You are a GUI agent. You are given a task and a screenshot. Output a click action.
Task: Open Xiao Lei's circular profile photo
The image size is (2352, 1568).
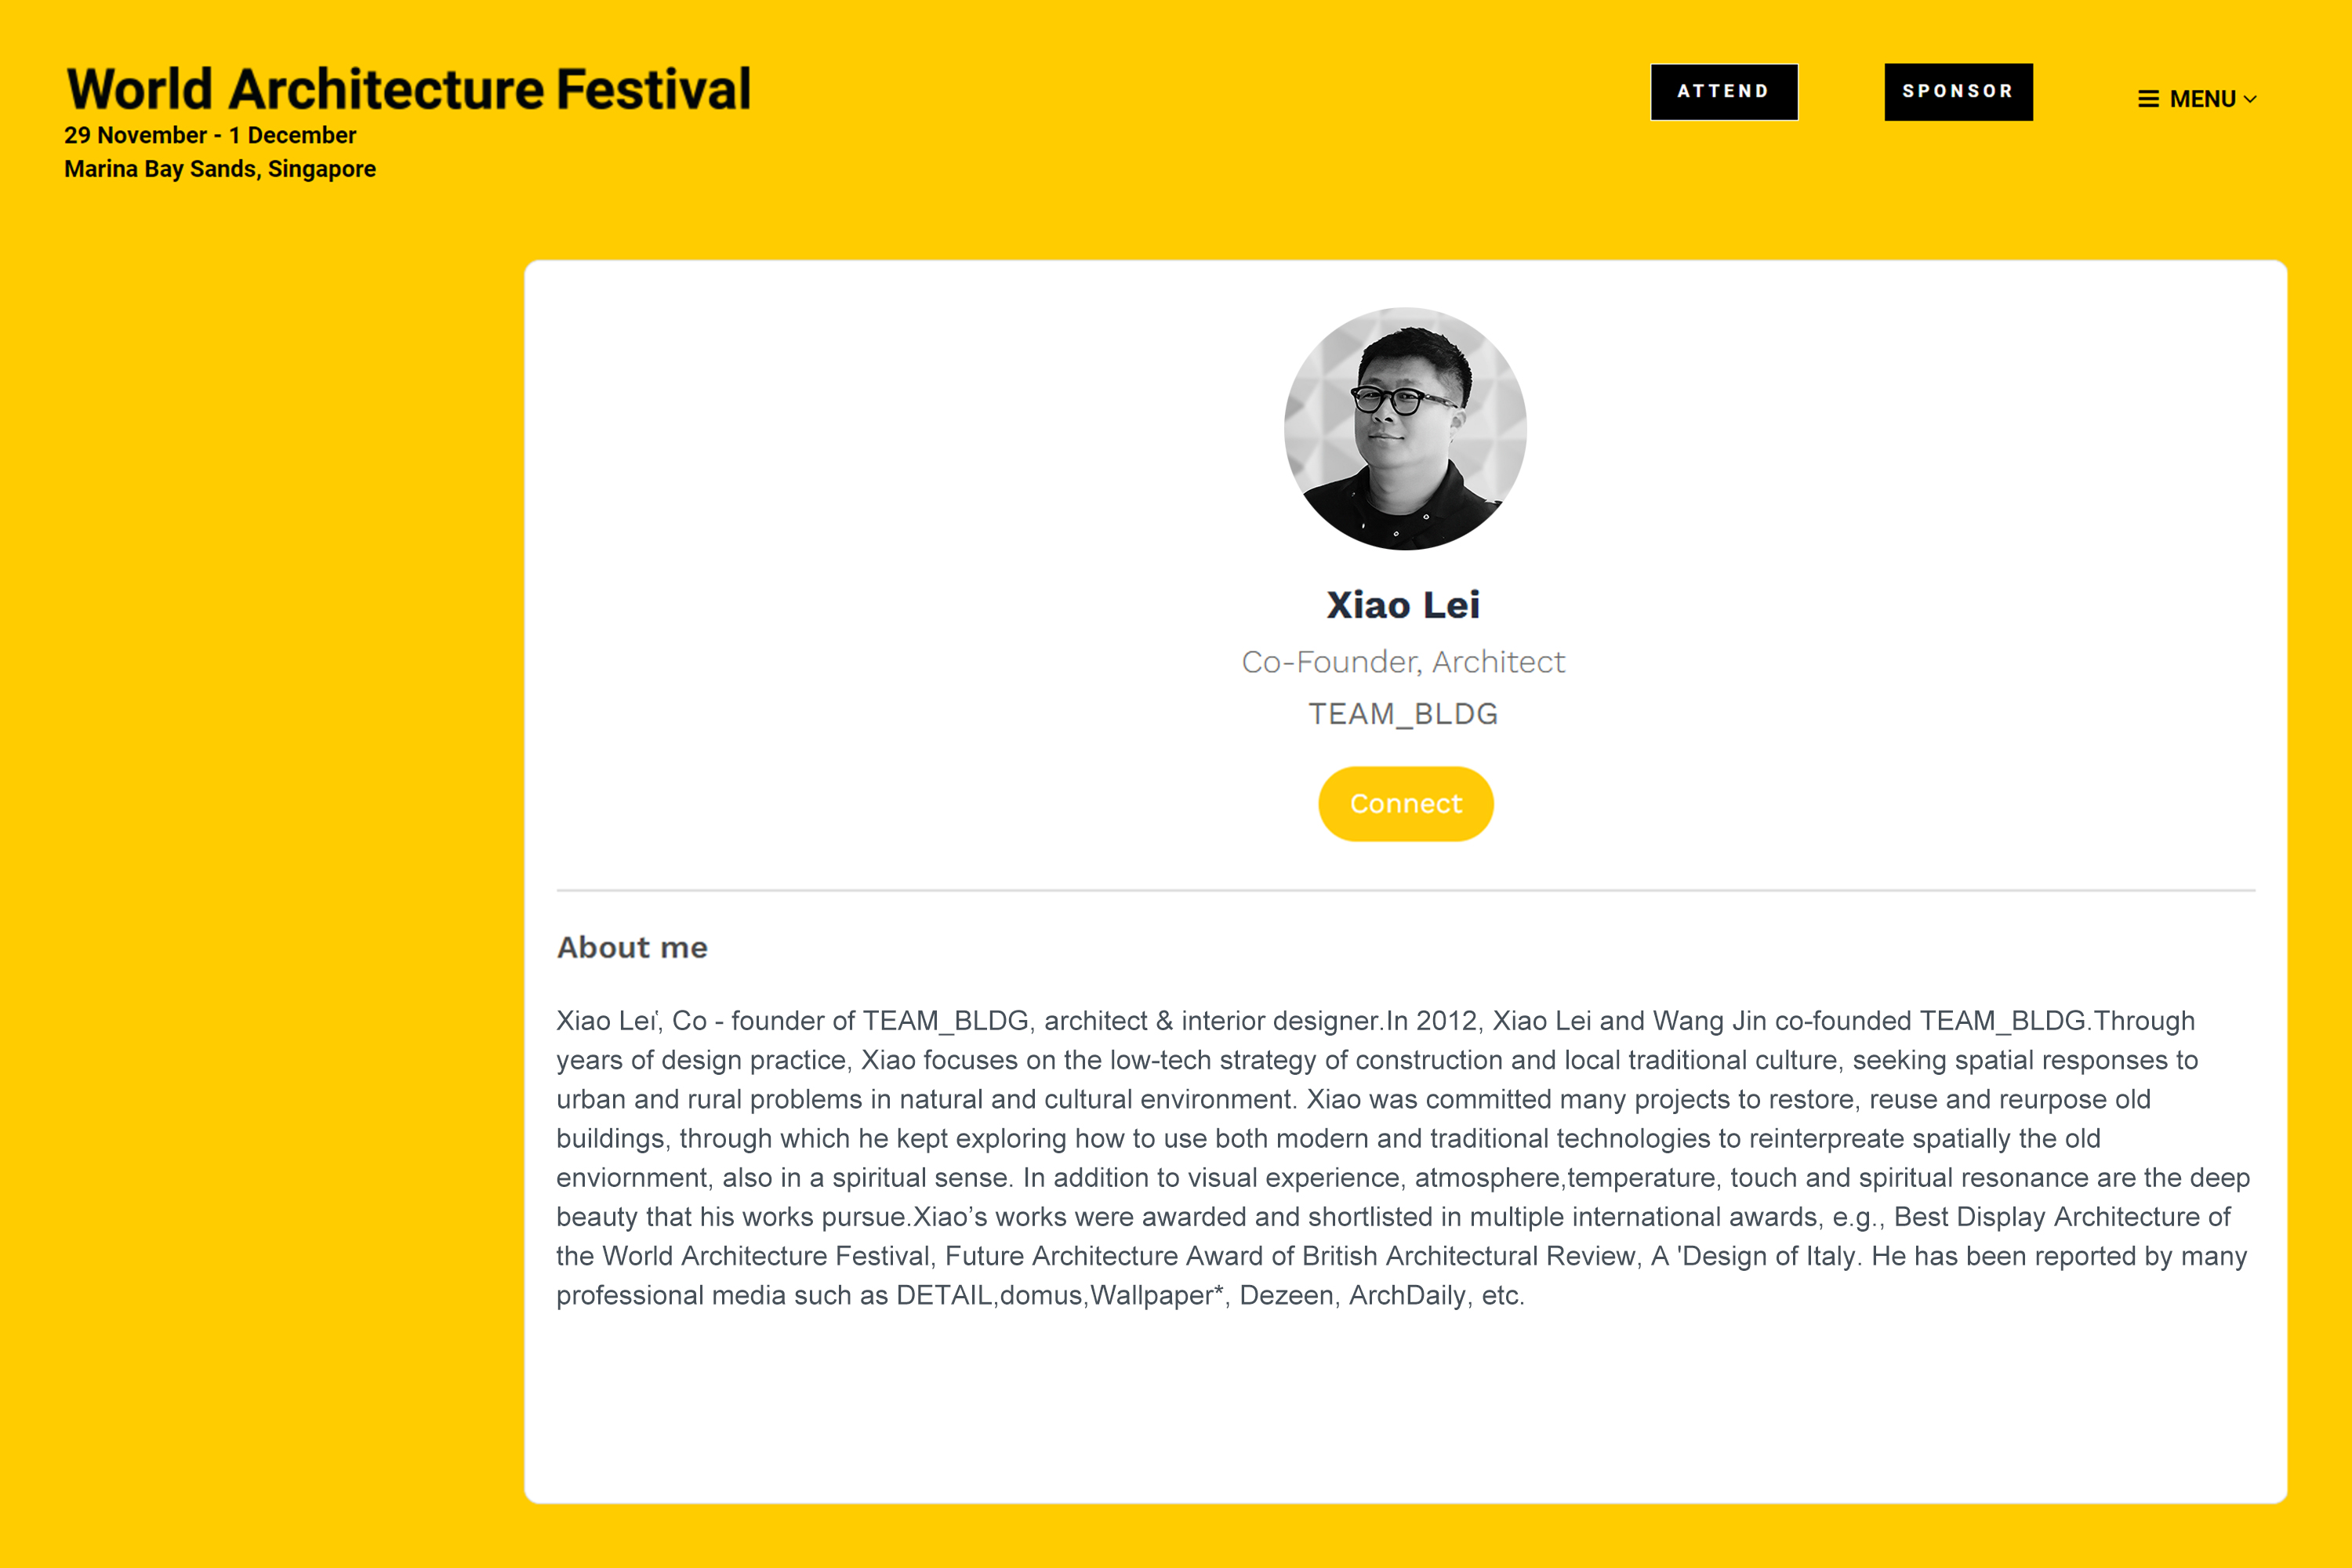tap(1405, 428)
